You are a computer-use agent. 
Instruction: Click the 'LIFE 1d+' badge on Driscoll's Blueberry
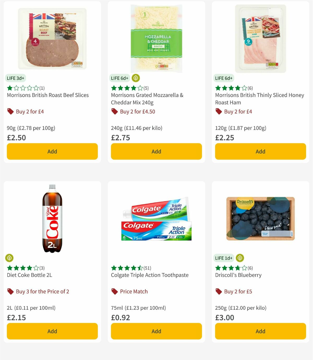tap(224, 258)
